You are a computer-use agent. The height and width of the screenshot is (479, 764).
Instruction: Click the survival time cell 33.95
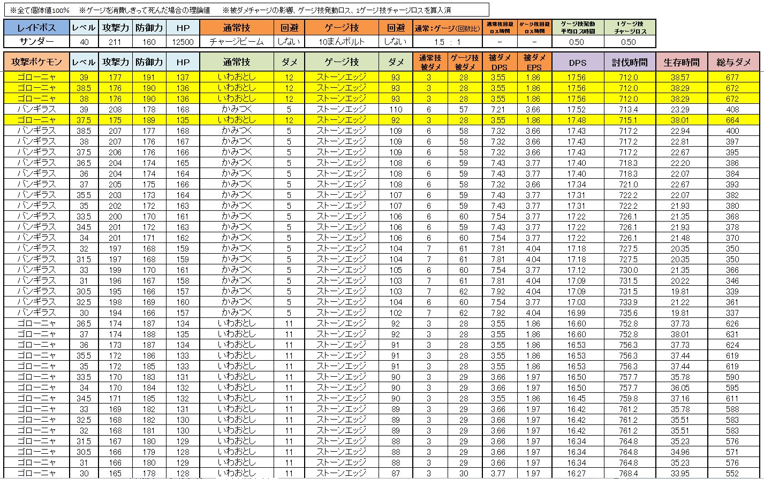pyautogui.click(x=682, y=473)
